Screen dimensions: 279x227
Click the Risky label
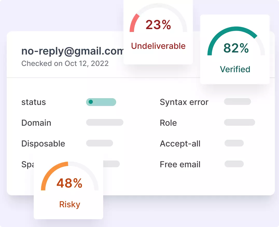69,204
